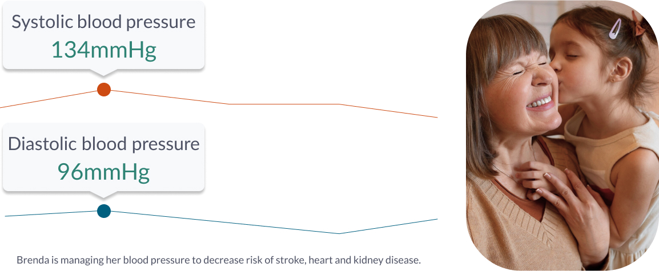Click the systolic tooltip's pointer arrow
The height and width of the screenshot is (271, 659).
[103, 72]
